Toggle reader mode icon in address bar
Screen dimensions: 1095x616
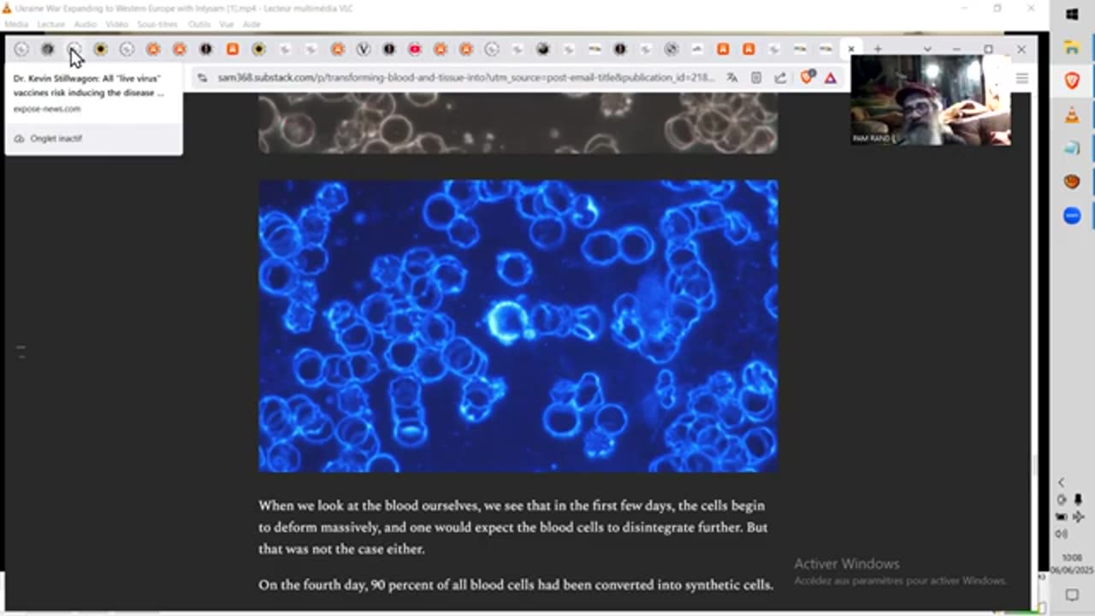click(x=756, y=78)
